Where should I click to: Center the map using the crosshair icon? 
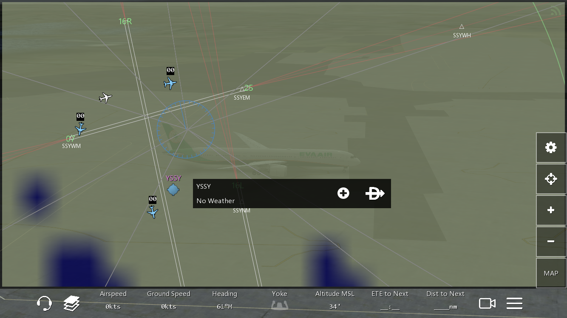pyautogui.click(x=551, y=179)
